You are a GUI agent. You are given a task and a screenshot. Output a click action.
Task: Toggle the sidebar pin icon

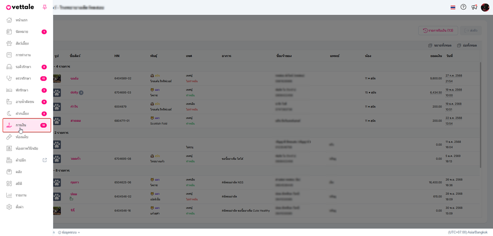44,7
